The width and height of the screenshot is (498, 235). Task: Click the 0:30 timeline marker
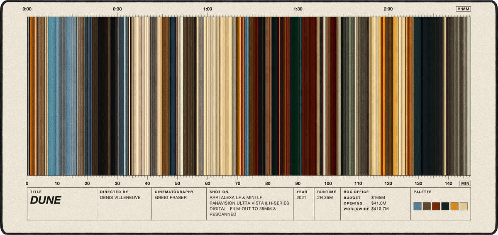pos(117,9)
